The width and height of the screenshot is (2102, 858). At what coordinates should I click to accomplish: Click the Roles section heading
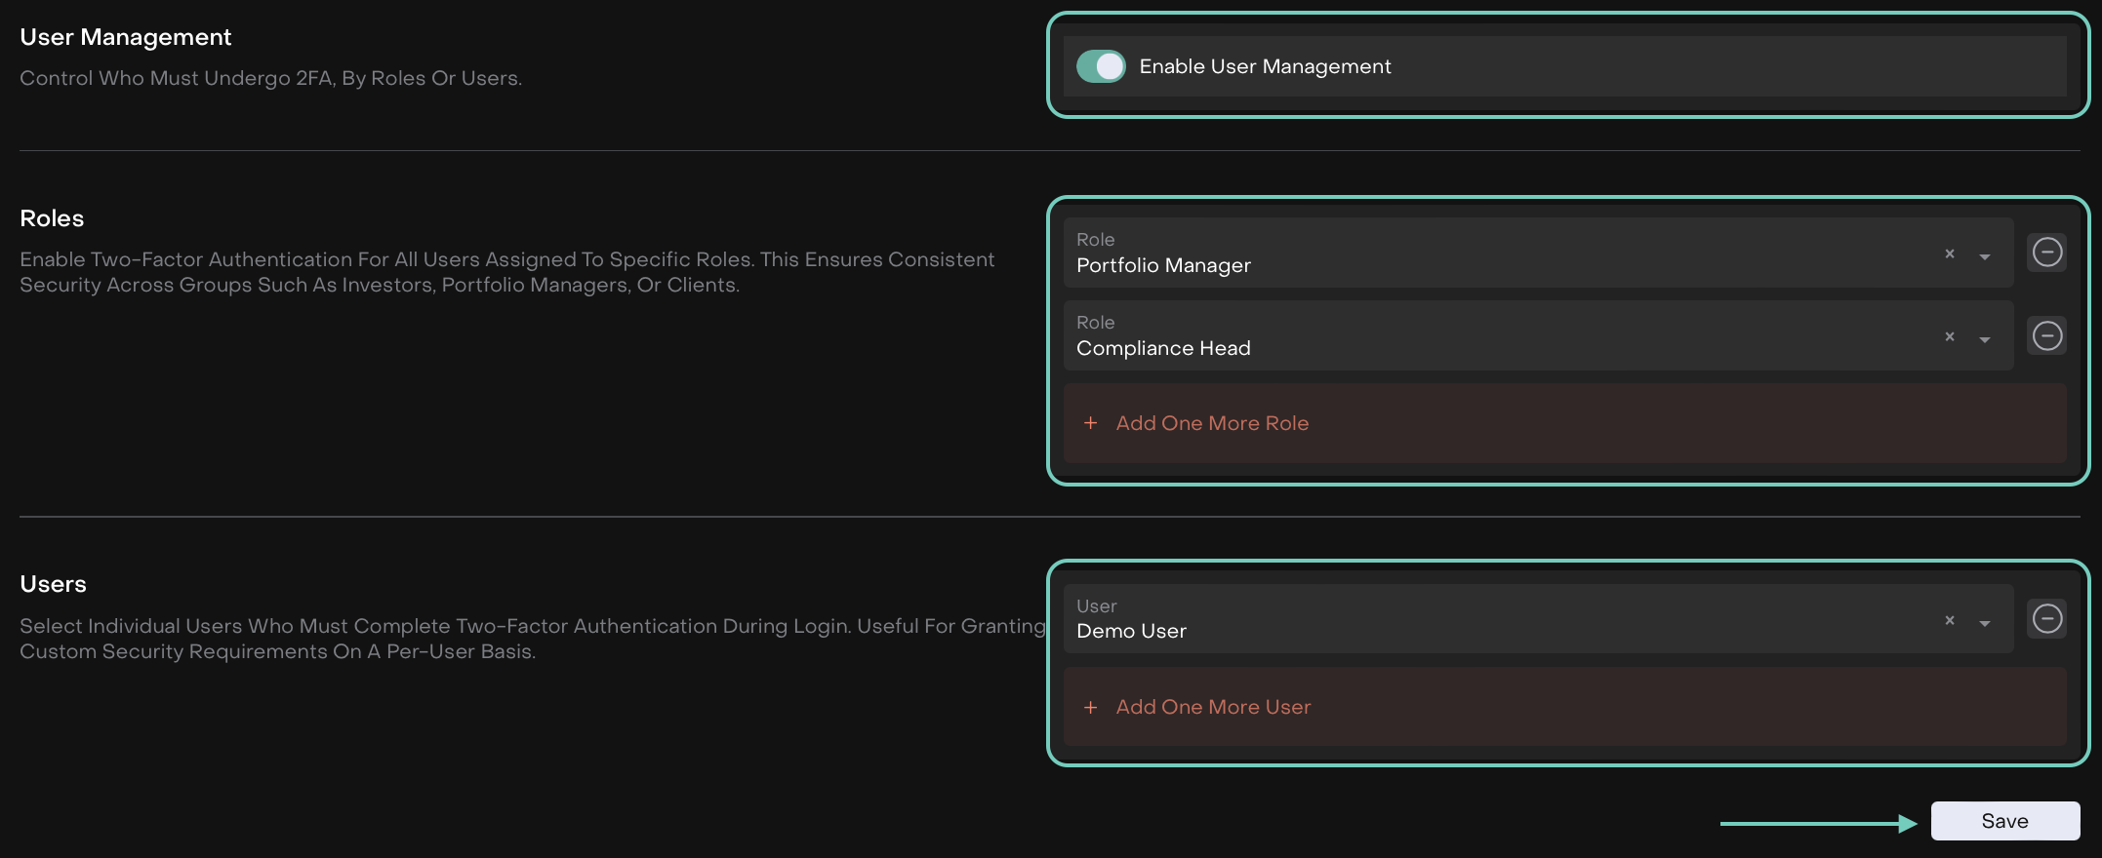[x=52, y=218]
